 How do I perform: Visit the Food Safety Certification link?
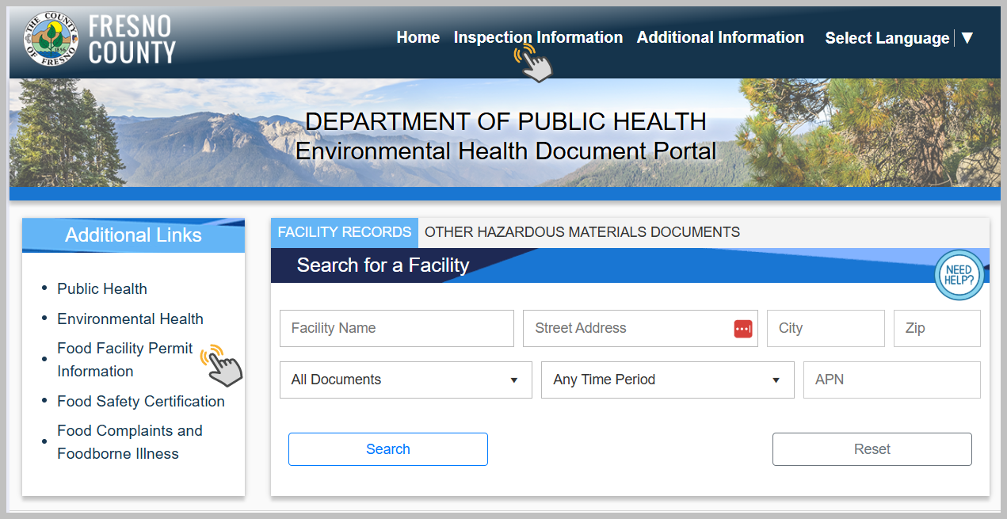140,402
